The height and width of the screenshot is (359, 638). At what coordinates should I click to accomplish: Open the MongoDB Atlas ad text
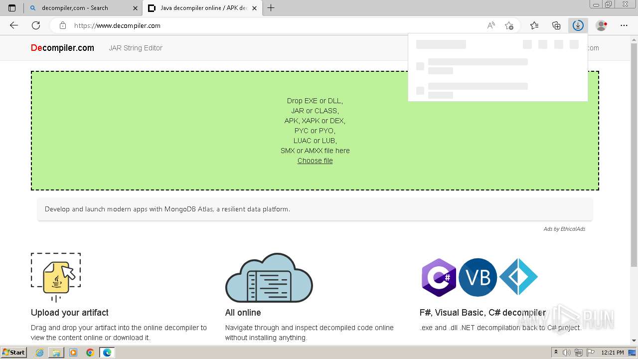[167, 209]
